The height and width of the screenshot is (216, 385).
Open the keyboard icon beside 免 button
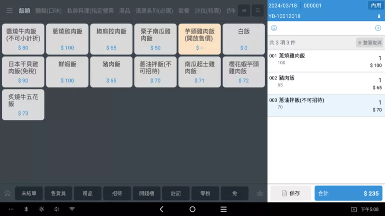coord(260,193)
